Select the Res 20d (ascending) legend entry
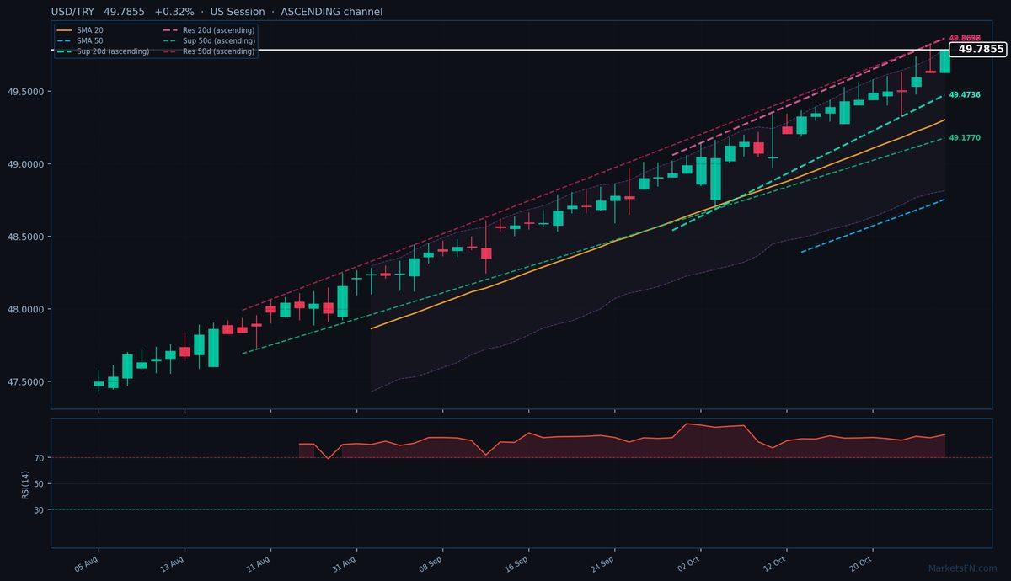1011x581 pixels. 209,29
